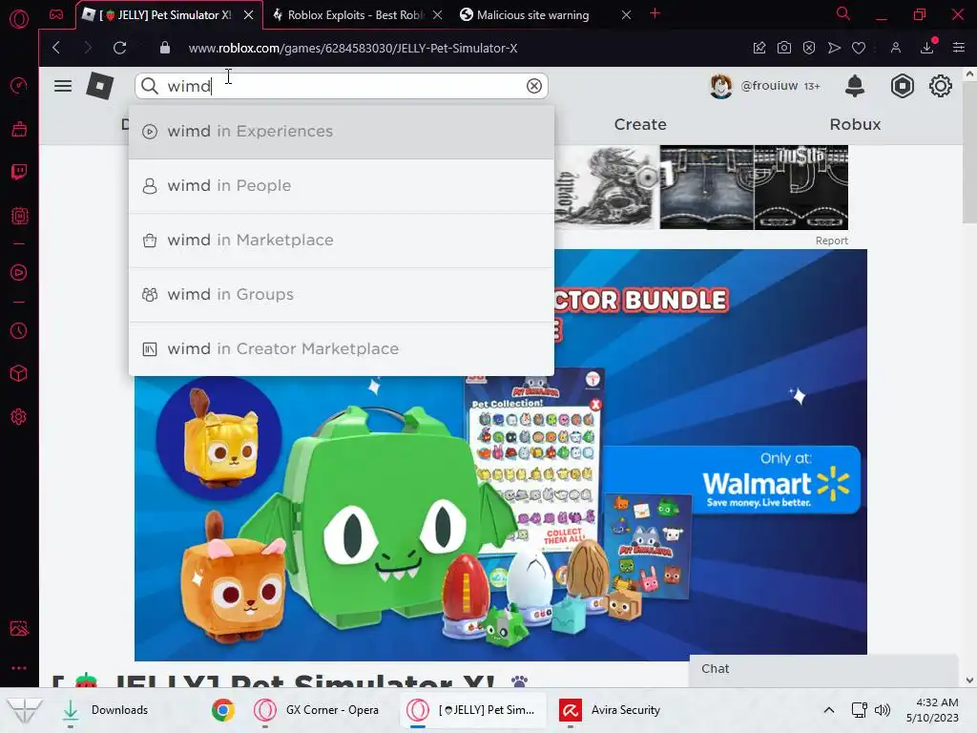This screenshot has height=733, width=977.
Task: Search in tabs magnifier icon
Action: pyautogui.click(x=843, y=13)
